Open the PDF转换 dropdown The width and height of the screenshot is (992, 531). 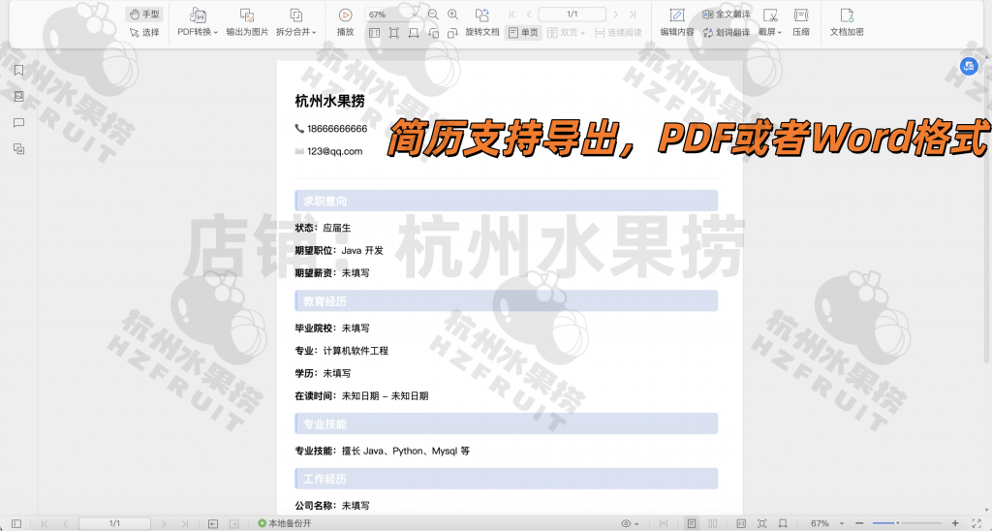click(198, 22)
